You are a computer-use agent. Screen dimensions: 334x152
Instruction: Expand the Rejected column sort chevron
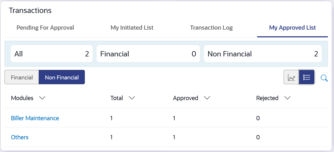tap(287, 98)
